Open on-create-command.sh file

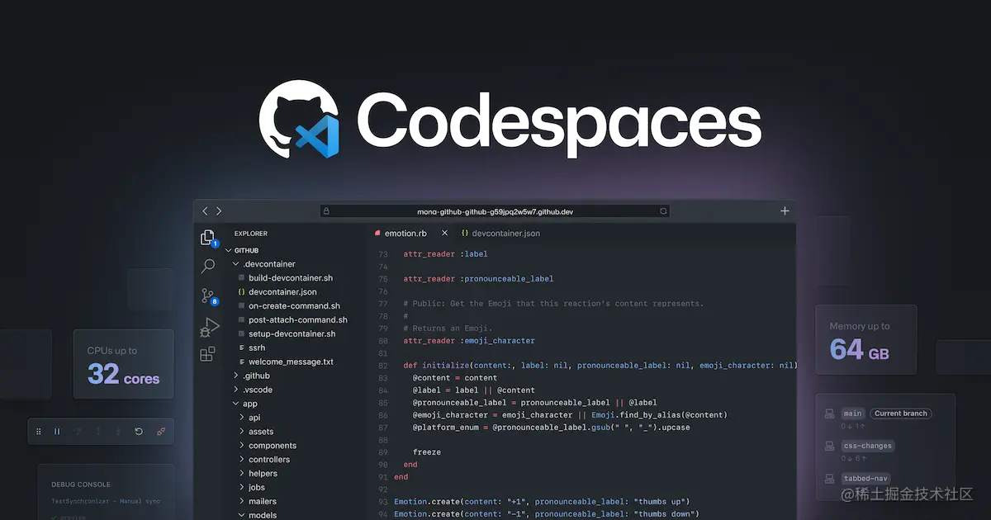[x=294, y=306]
